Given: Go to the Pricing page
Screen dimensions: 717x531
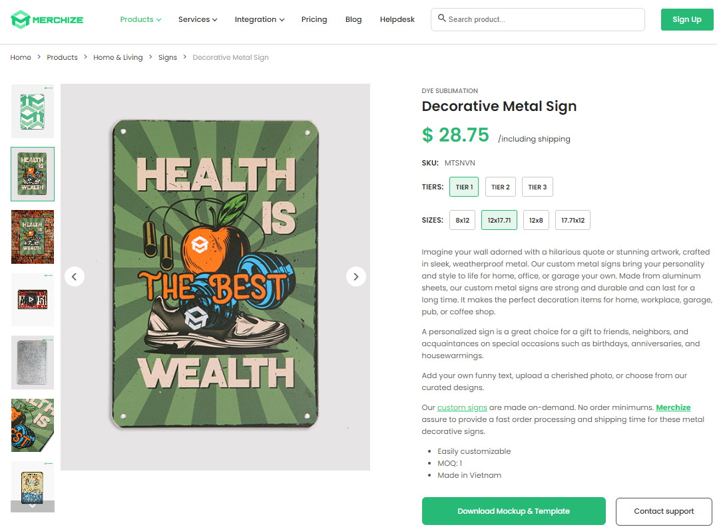Looking at the screenshot, I should pos(314,19).
